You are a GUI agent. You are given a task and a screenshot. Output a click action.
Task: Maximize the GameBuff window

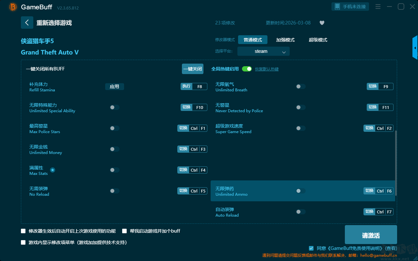(401, 7)
